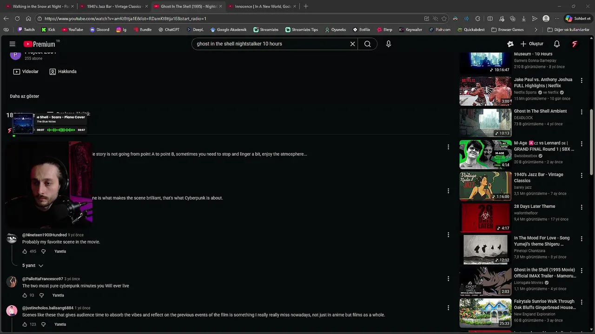The width and height of the screenshot is (595, 334).
Task: Reload the page with the refresh icon
Action: 17,19
